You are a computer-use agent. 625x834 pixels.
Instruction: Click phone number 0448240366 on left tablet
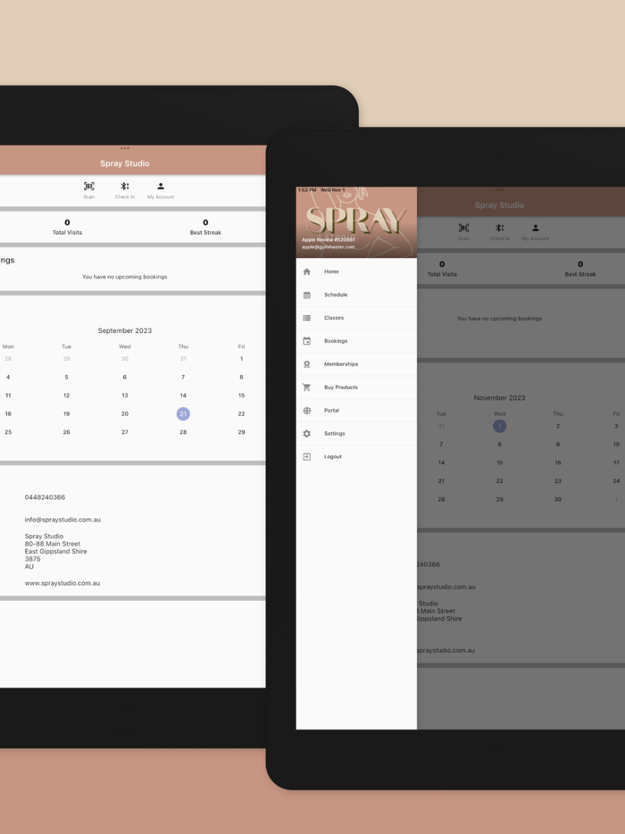click(45, 498)
